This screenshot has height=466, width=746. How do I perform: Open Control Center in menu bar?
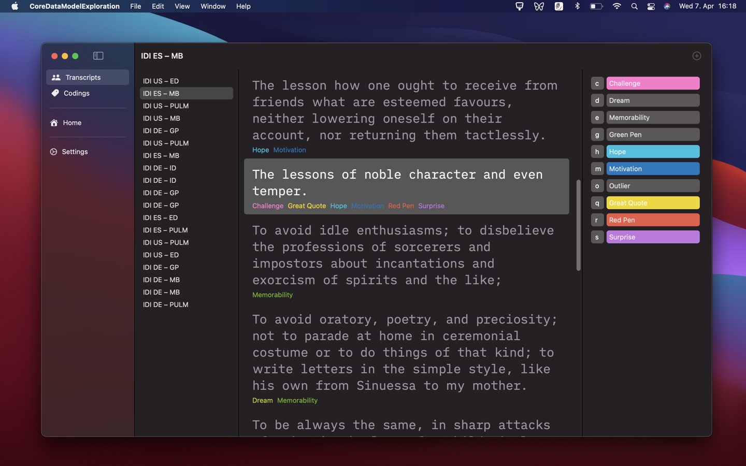(651, 6)
